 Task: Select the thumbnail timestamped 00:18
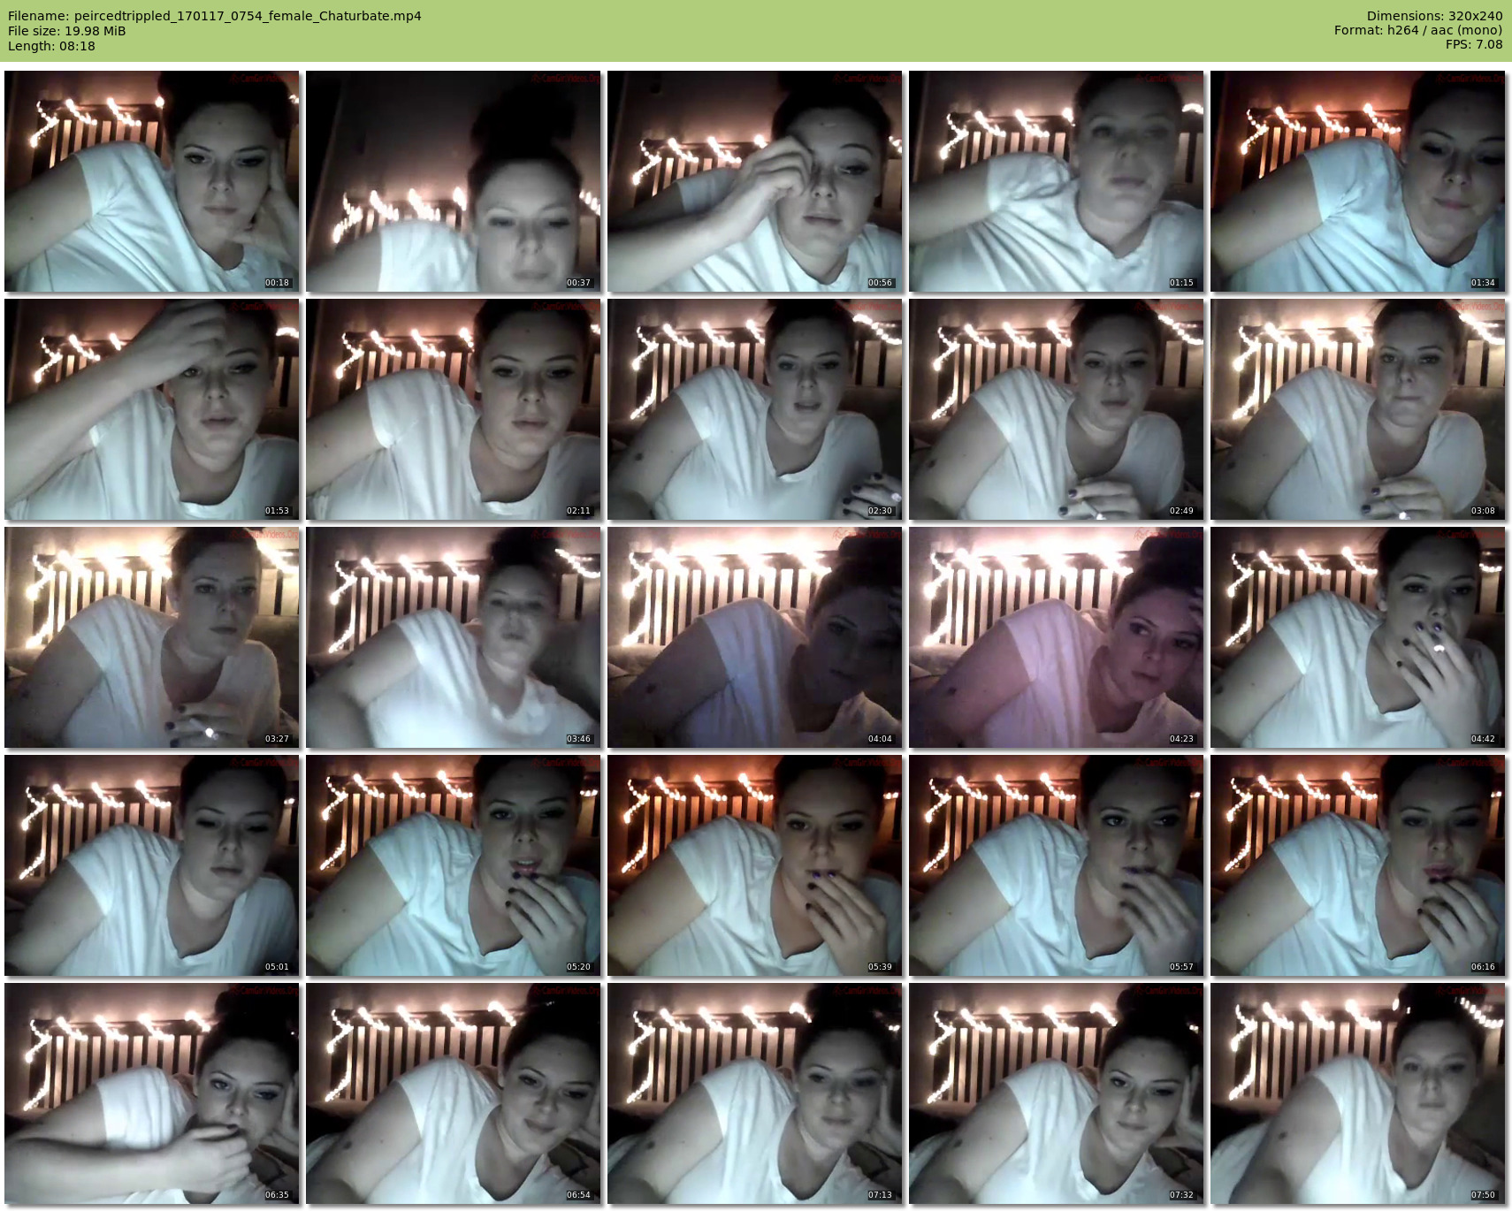pyautogui.click(x=152, y=181)
